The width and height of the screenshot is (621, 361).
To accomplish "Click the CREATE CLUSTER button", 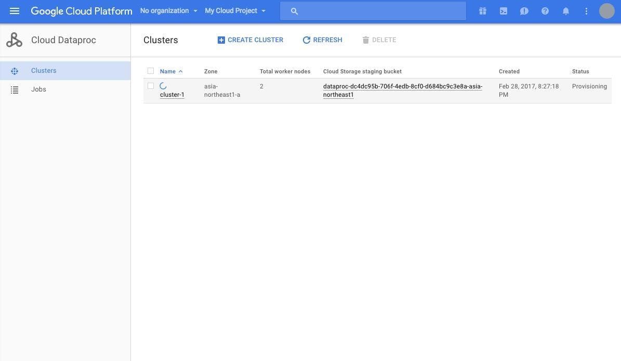I will pos(250,40).
